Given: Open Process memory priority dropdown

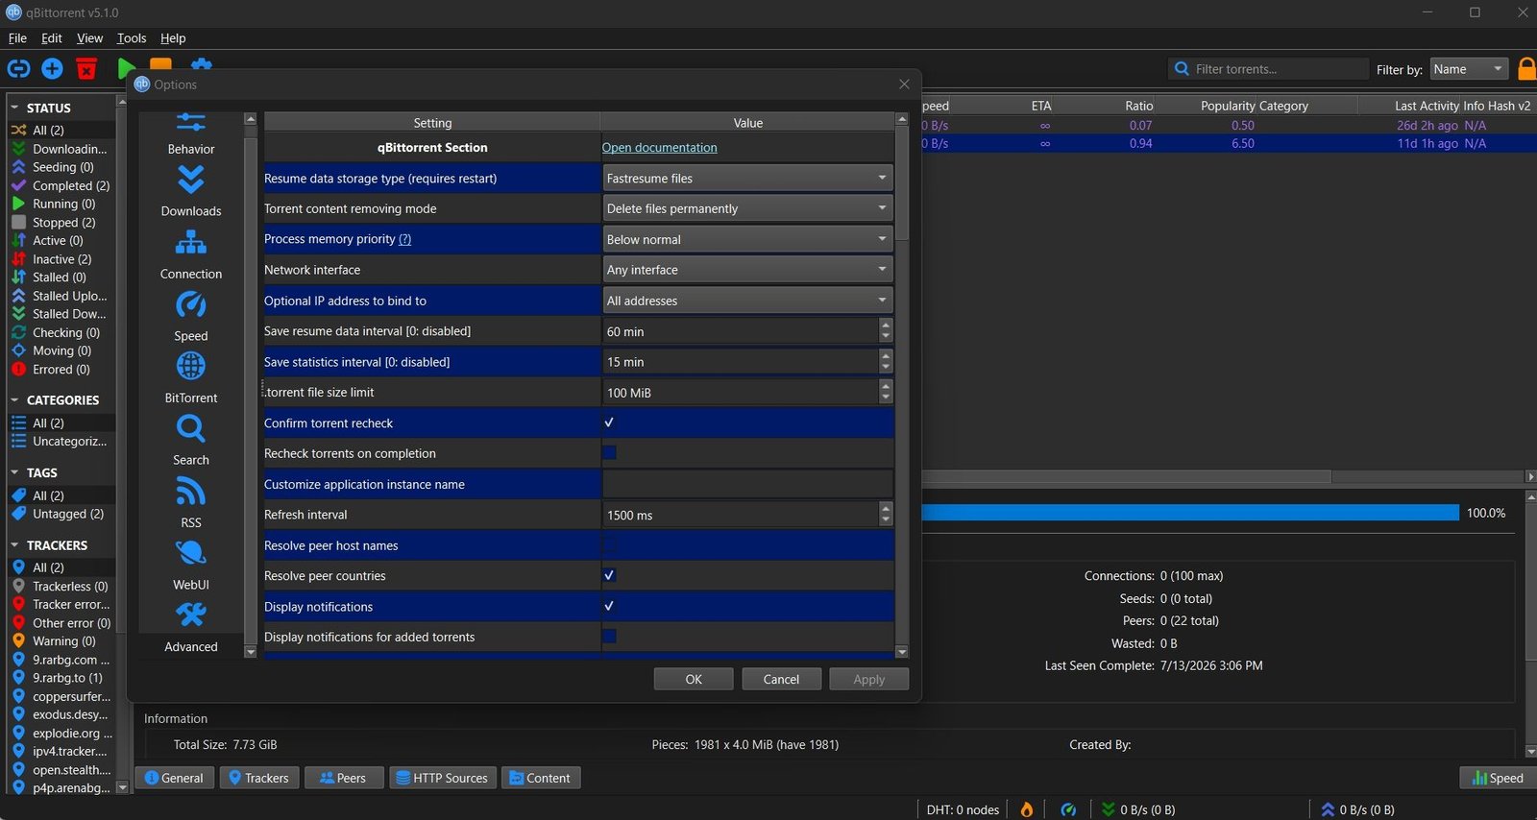Looking at the screenshot, I should click(x=747, y=239).
